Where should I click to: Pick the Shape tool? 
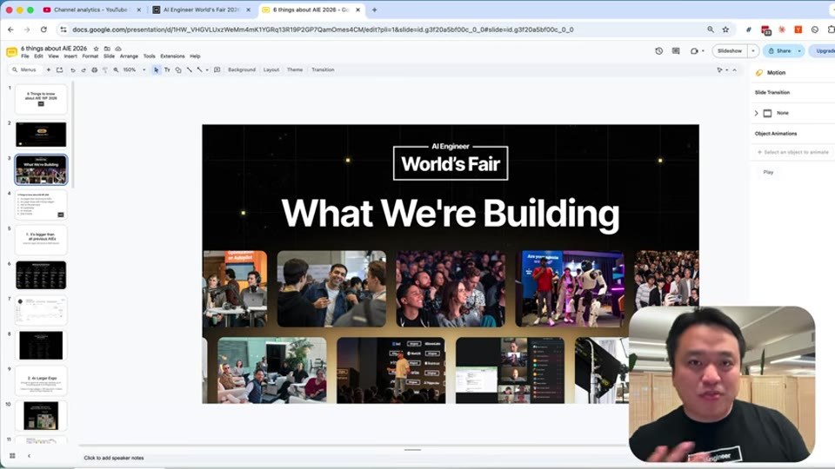[178, 69]
